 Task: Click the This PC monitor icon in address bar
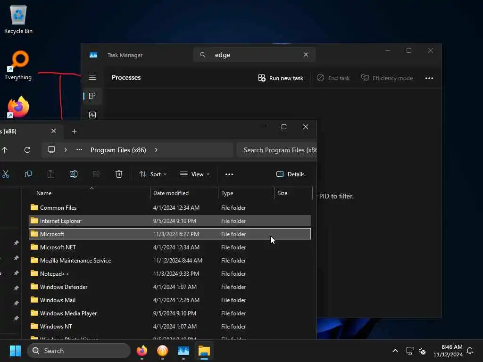pyautogui.click(x=51, y=150)
